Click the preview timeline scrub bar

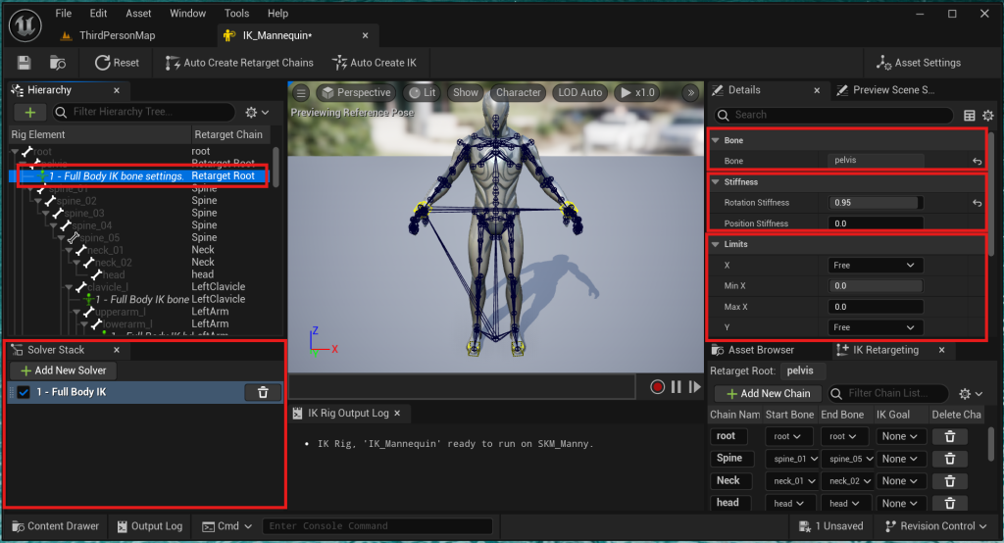[x=462, y=387]
